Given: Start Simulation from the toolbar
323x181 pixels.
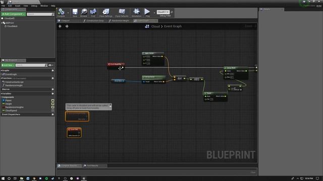Looking at the screenshot, I should [136, 13].
